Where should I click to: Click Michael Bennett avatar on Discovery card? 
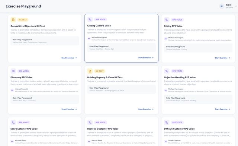point(12,91)
